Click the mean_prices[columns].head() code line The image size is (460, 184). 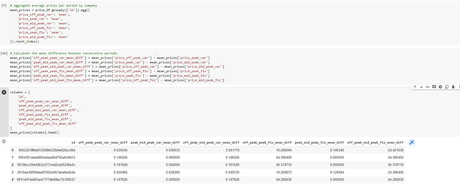34,132
